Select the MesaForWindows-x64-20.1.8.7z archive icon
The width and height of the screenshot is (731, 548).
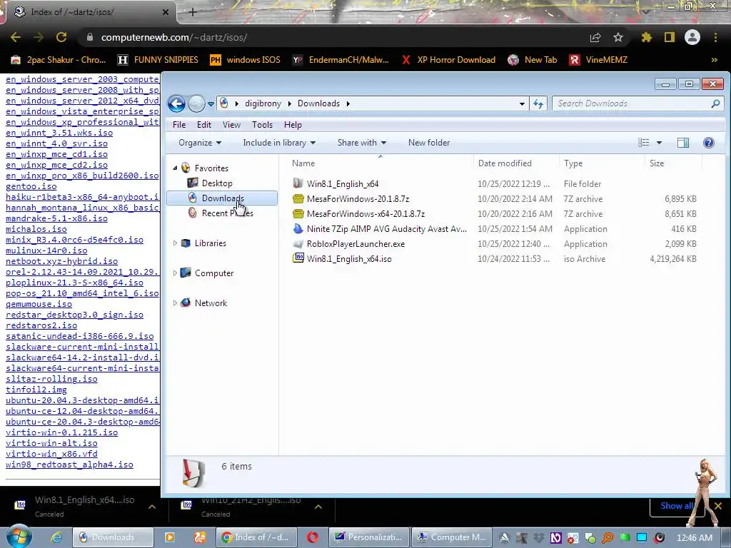pyautogui.click(x=298, y=214)
